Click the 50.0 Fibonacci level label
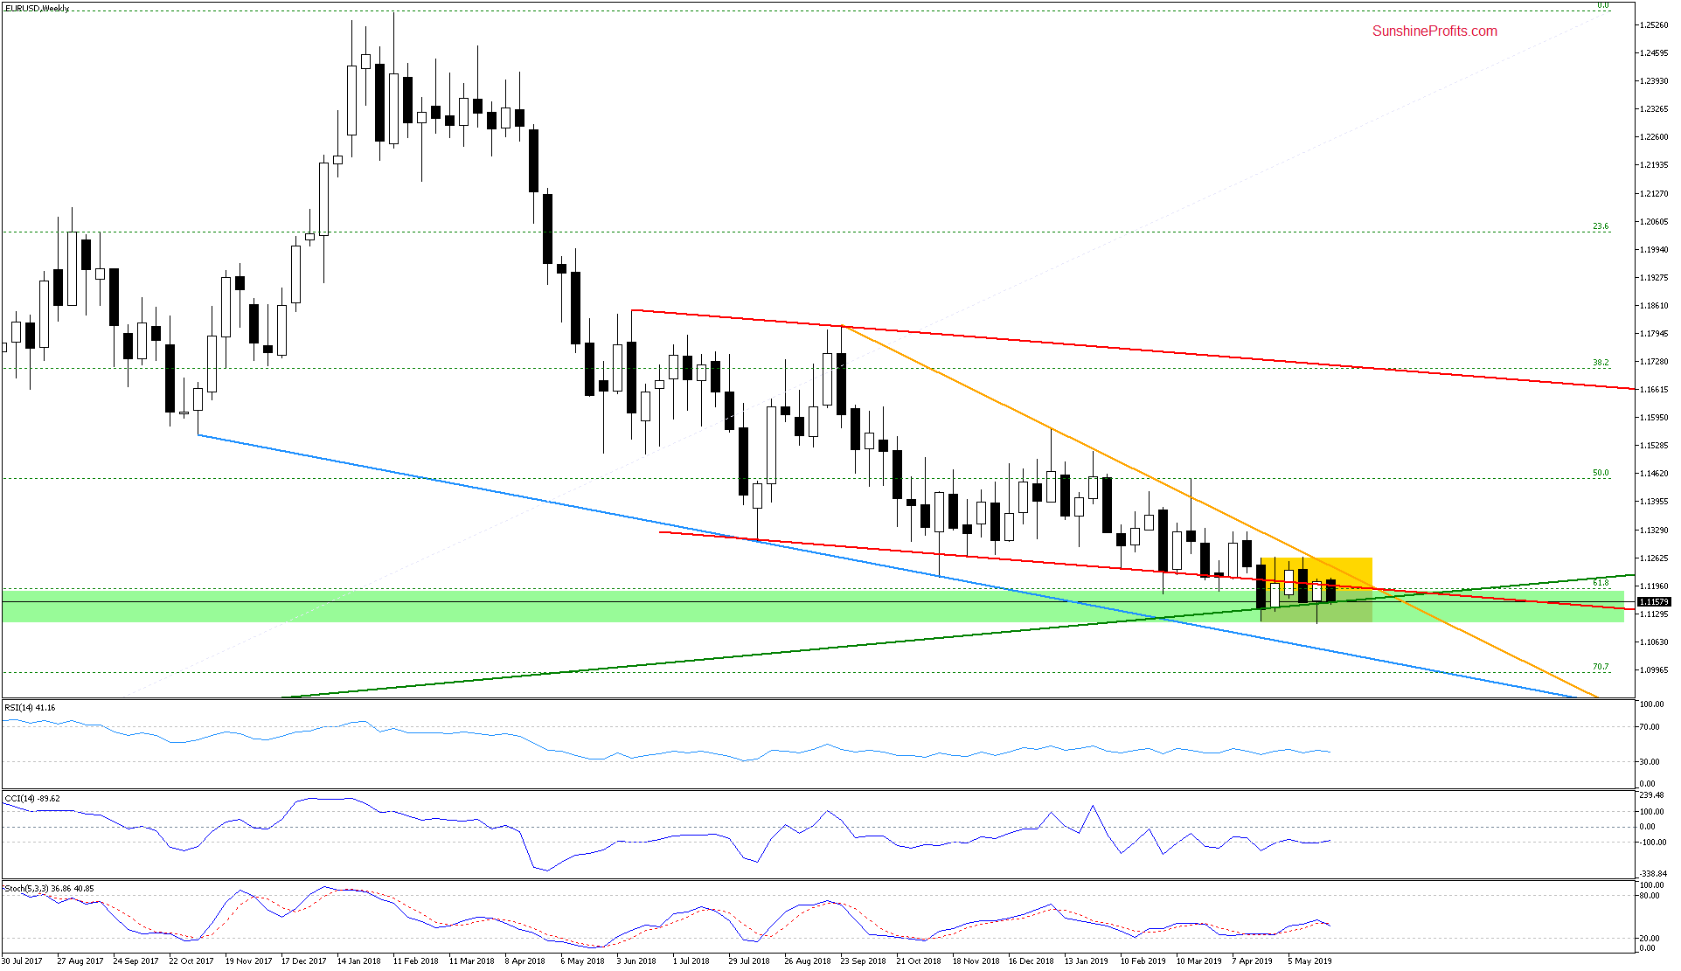1681x971 pixels. click(1600, 473)
